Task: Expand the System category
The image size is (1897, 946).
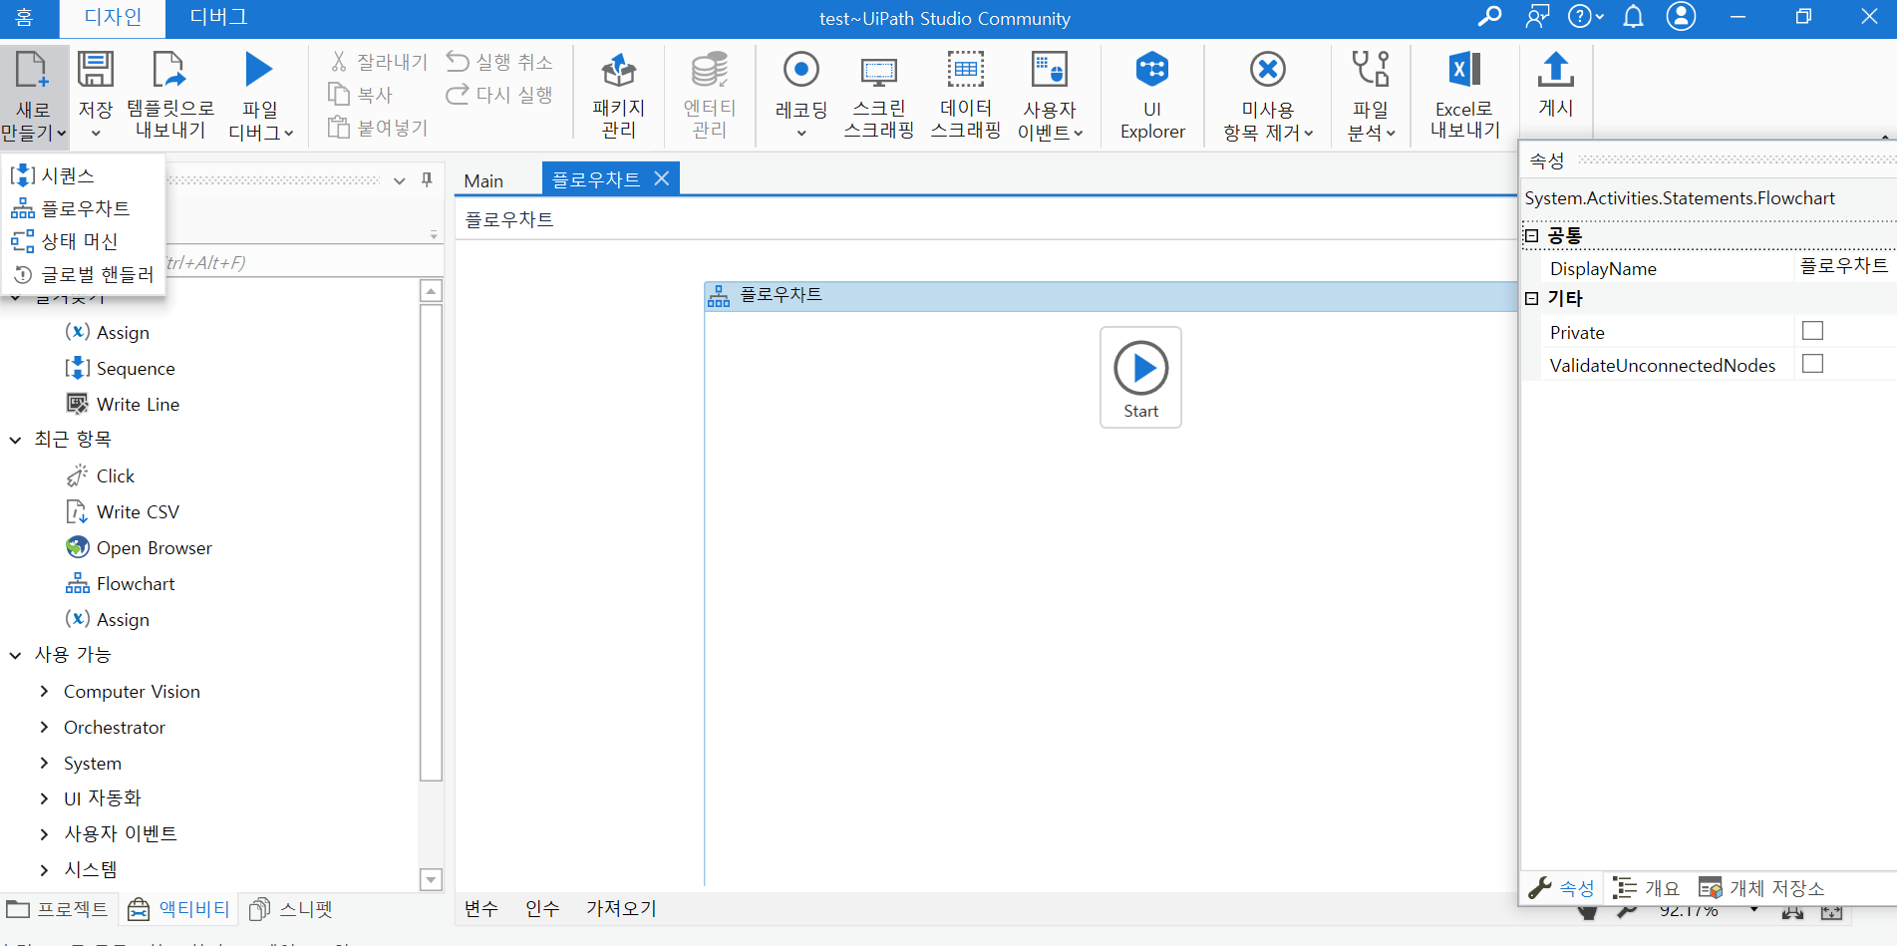Action: click(44, 763)
